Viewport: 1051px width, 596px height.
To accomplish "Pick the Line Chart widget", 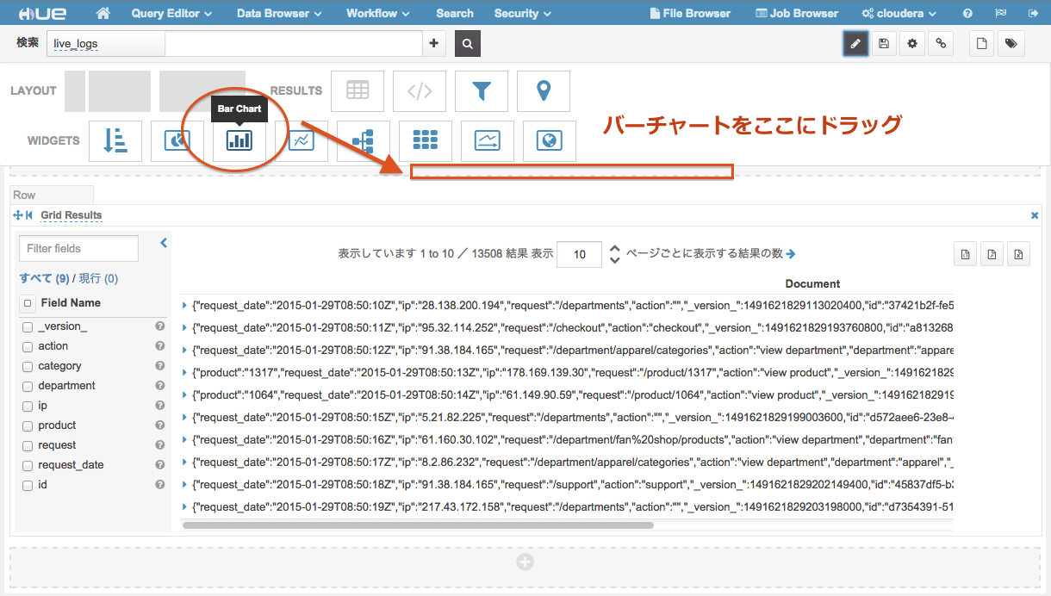I will pyautogui.click(x=302, y=140).
